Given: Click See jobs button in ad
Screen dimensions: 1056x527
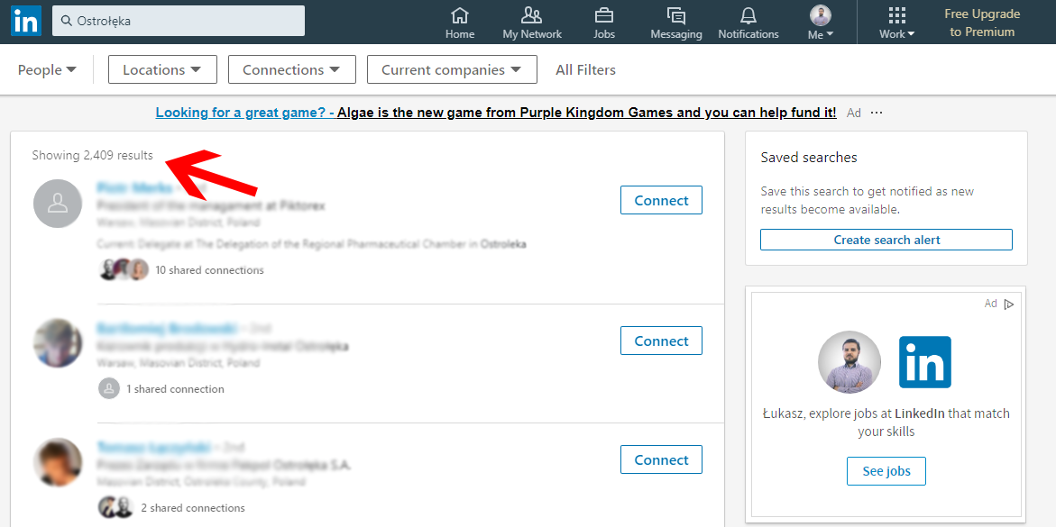Looking at the screenshot, I should click(x=886, y=471).
